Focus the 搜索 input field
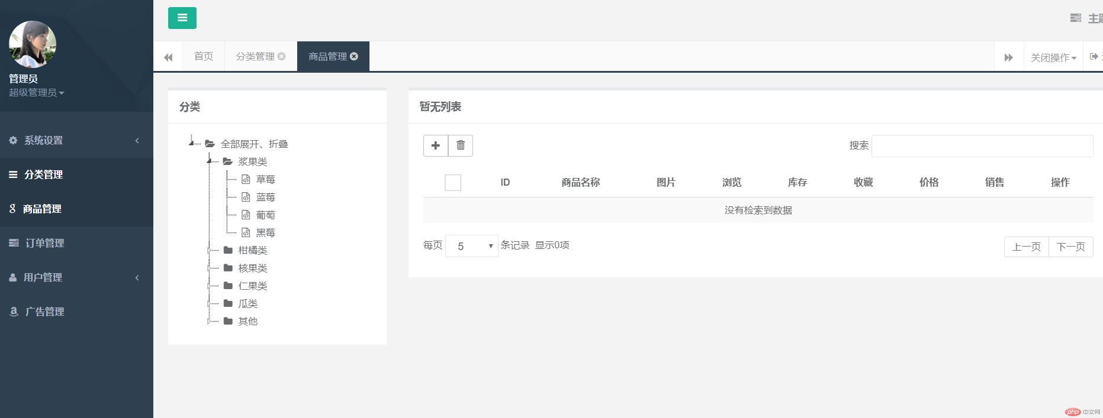1103x418 pixels. point(982,145)
